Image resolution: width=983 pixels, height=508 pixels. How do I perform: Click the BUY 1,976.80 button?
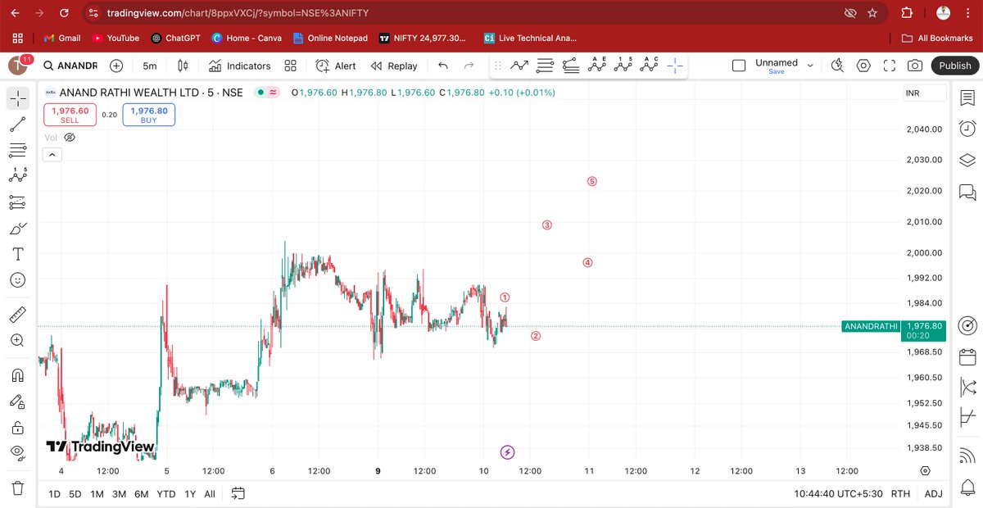tap(148, 116)
